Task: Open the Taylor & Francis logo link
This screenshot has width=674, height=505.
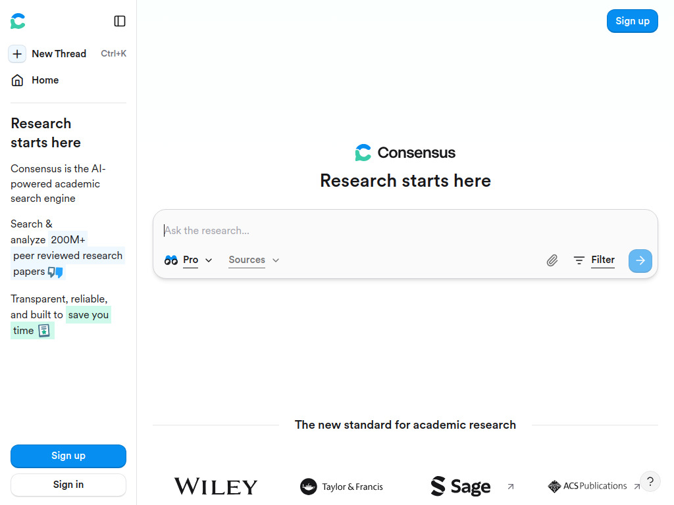Action: coord(342,487)
